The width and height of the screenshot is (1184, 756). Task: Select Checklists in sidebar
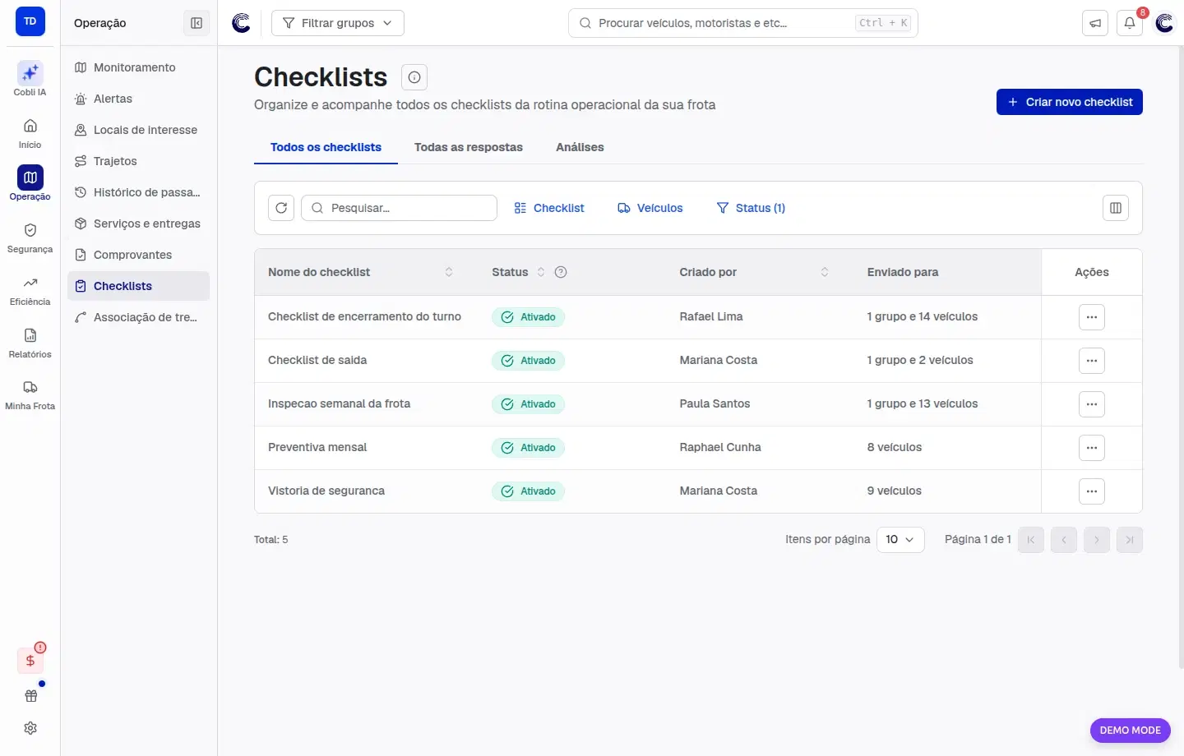(138, 286)
